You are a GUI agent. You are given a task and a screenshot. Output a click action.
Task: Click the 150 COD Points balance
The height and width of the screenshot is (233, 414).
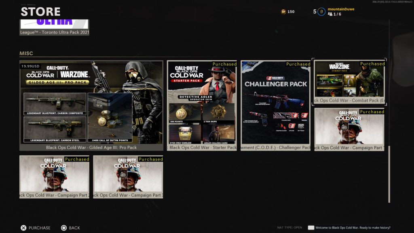[x=291, y=12]
